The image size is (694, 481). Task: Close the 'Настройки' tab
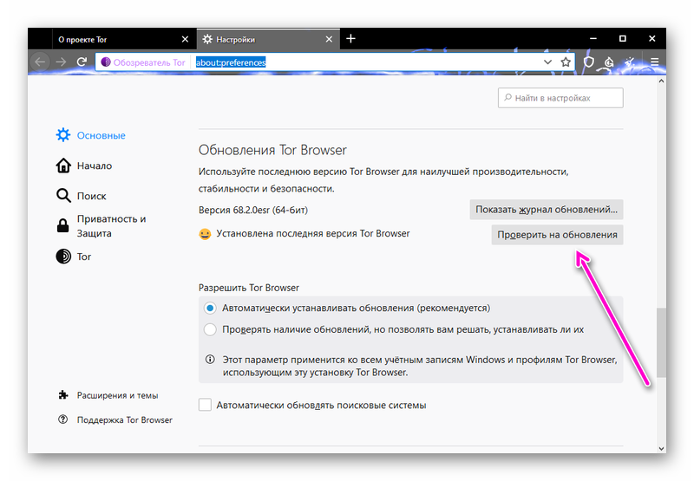click(329, 39)
